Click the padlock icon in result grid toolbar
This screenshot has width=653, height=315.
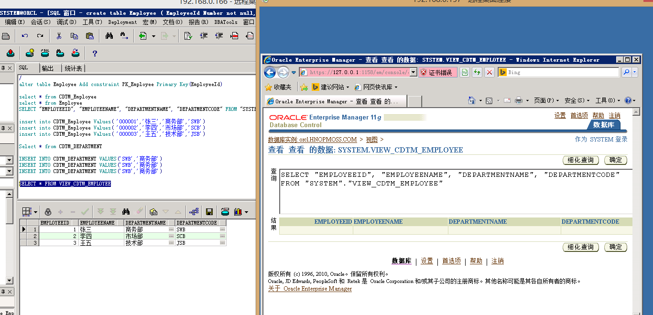pos(48,212)
